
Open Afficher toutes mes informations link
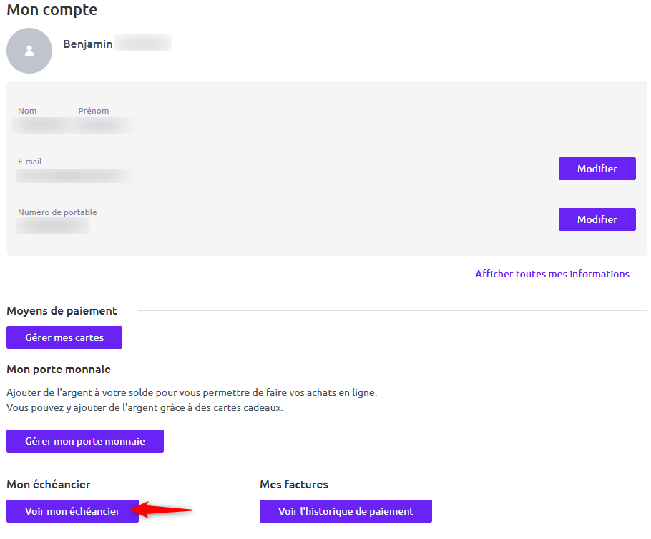552,274
